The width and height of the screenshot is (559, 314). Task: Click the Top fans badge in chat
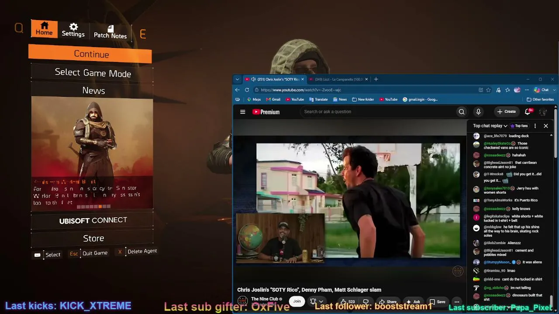(519, 126)
